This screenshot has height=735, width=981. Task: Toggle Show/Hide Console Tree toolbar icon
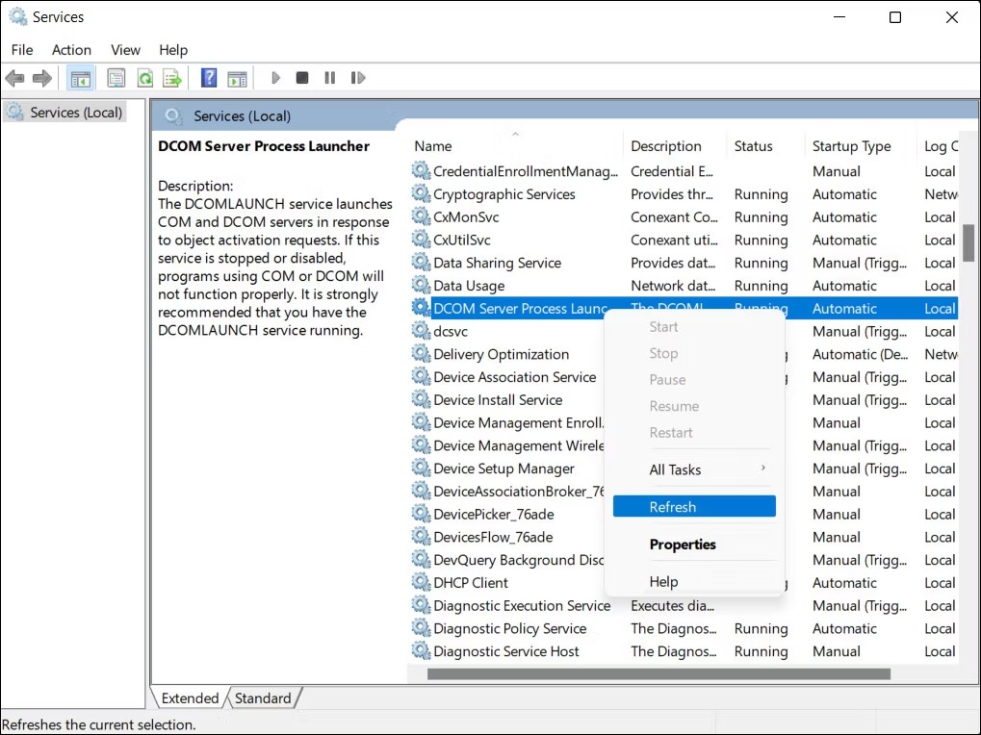click(x=80, y=78)
